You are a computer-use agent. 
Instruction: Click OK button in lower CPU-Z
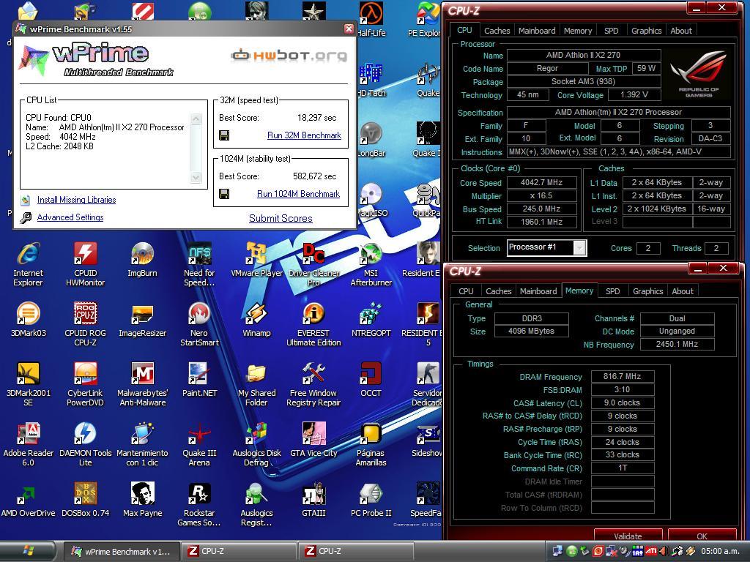point(702,536)
